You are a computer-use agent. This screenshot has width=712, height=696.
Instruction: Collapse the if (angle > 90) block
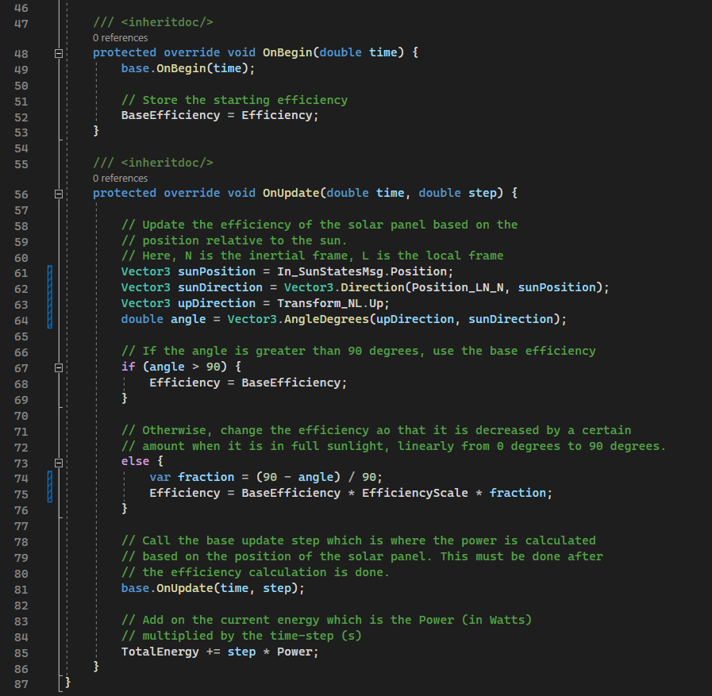point(59,367)
